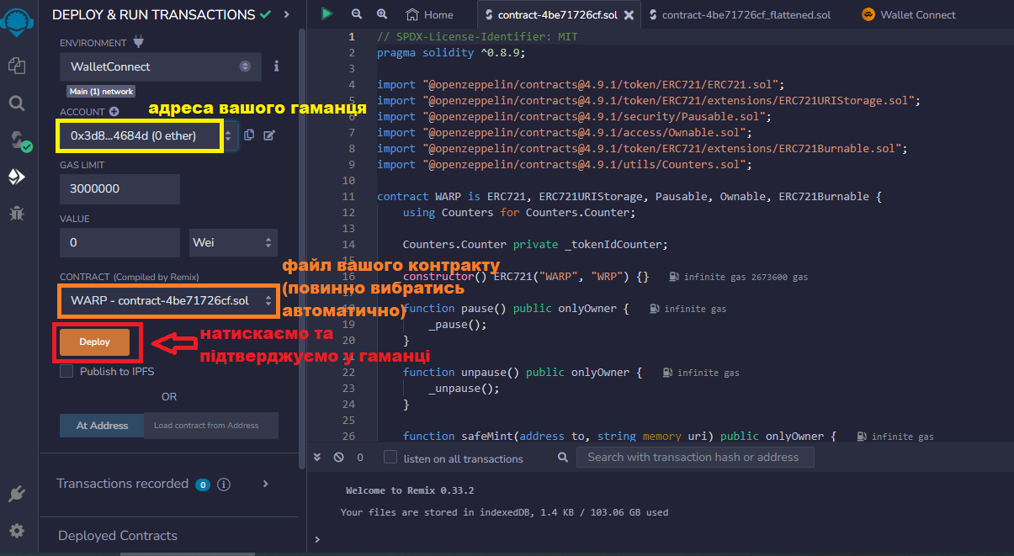Click the green Run script play icon
This screenshot has width=1014, height=556.
pyautogui.click(x=326, y=14)
